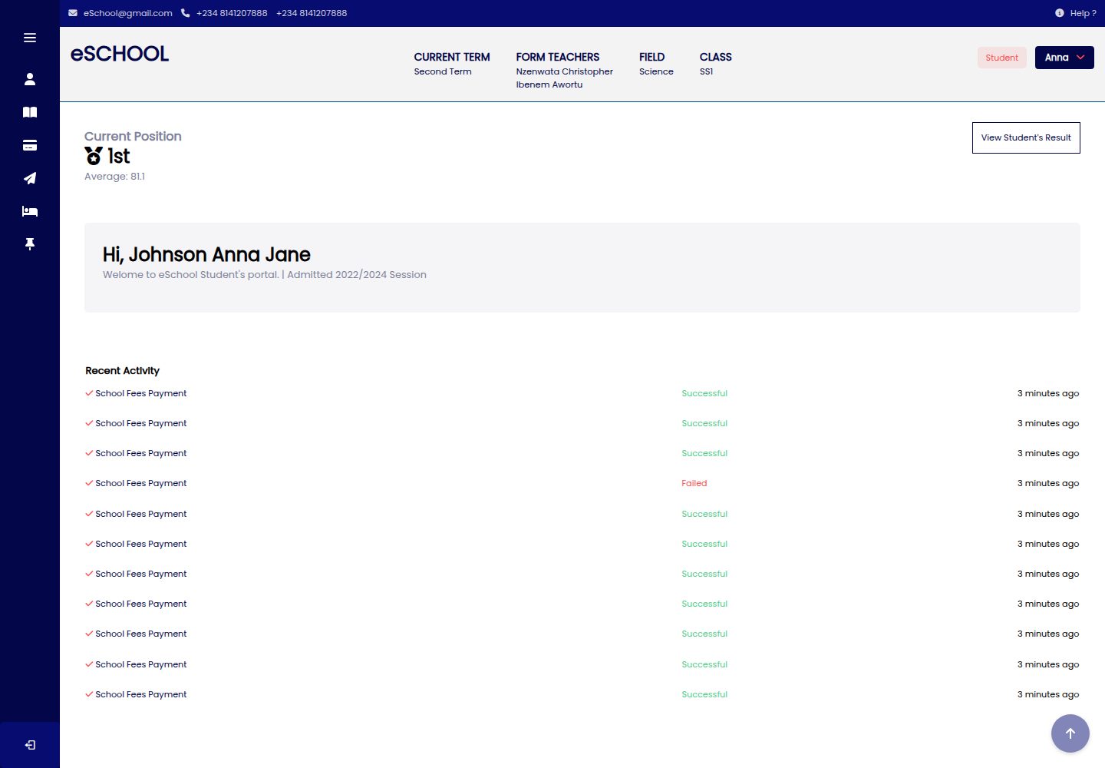Click the checkmark on the Failed payment row
This screenshot has width=1105, height=768.
(x=89, y=483)
